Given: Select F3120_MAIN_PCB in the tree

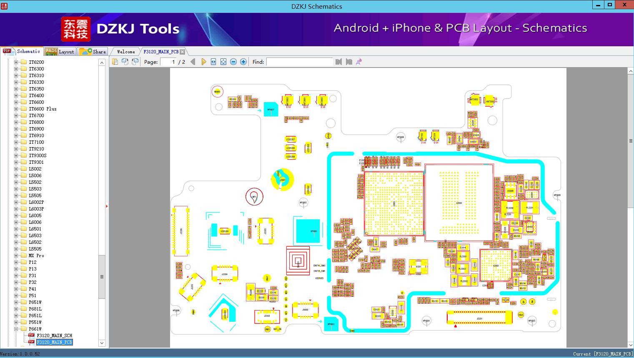Looking at the screenshot, I should 54,342.
